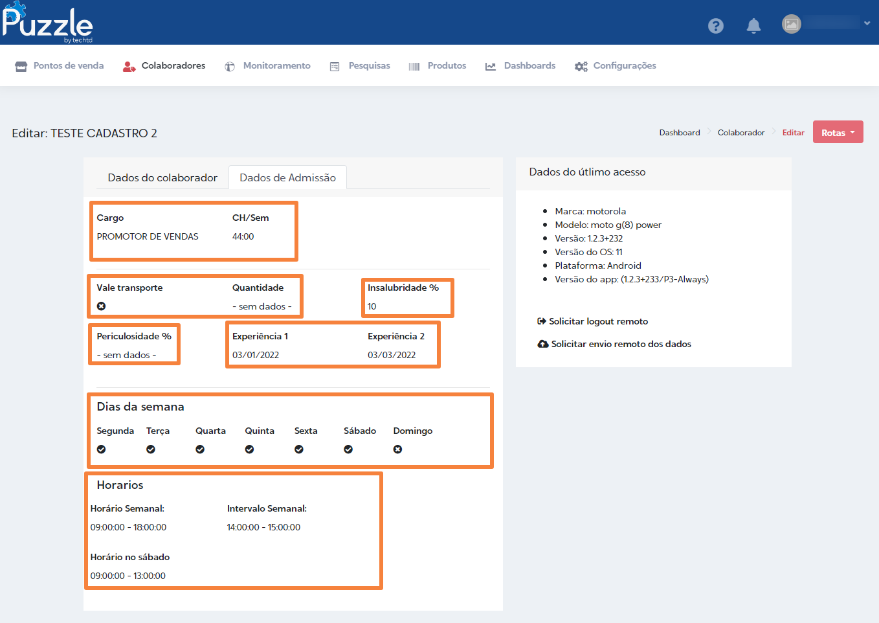Click the Plataforma: Android entry

click(598, 266)
